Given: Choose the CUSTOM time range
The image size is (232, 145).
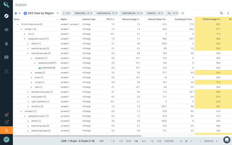Looking at the screenshot, I should 169,141.
